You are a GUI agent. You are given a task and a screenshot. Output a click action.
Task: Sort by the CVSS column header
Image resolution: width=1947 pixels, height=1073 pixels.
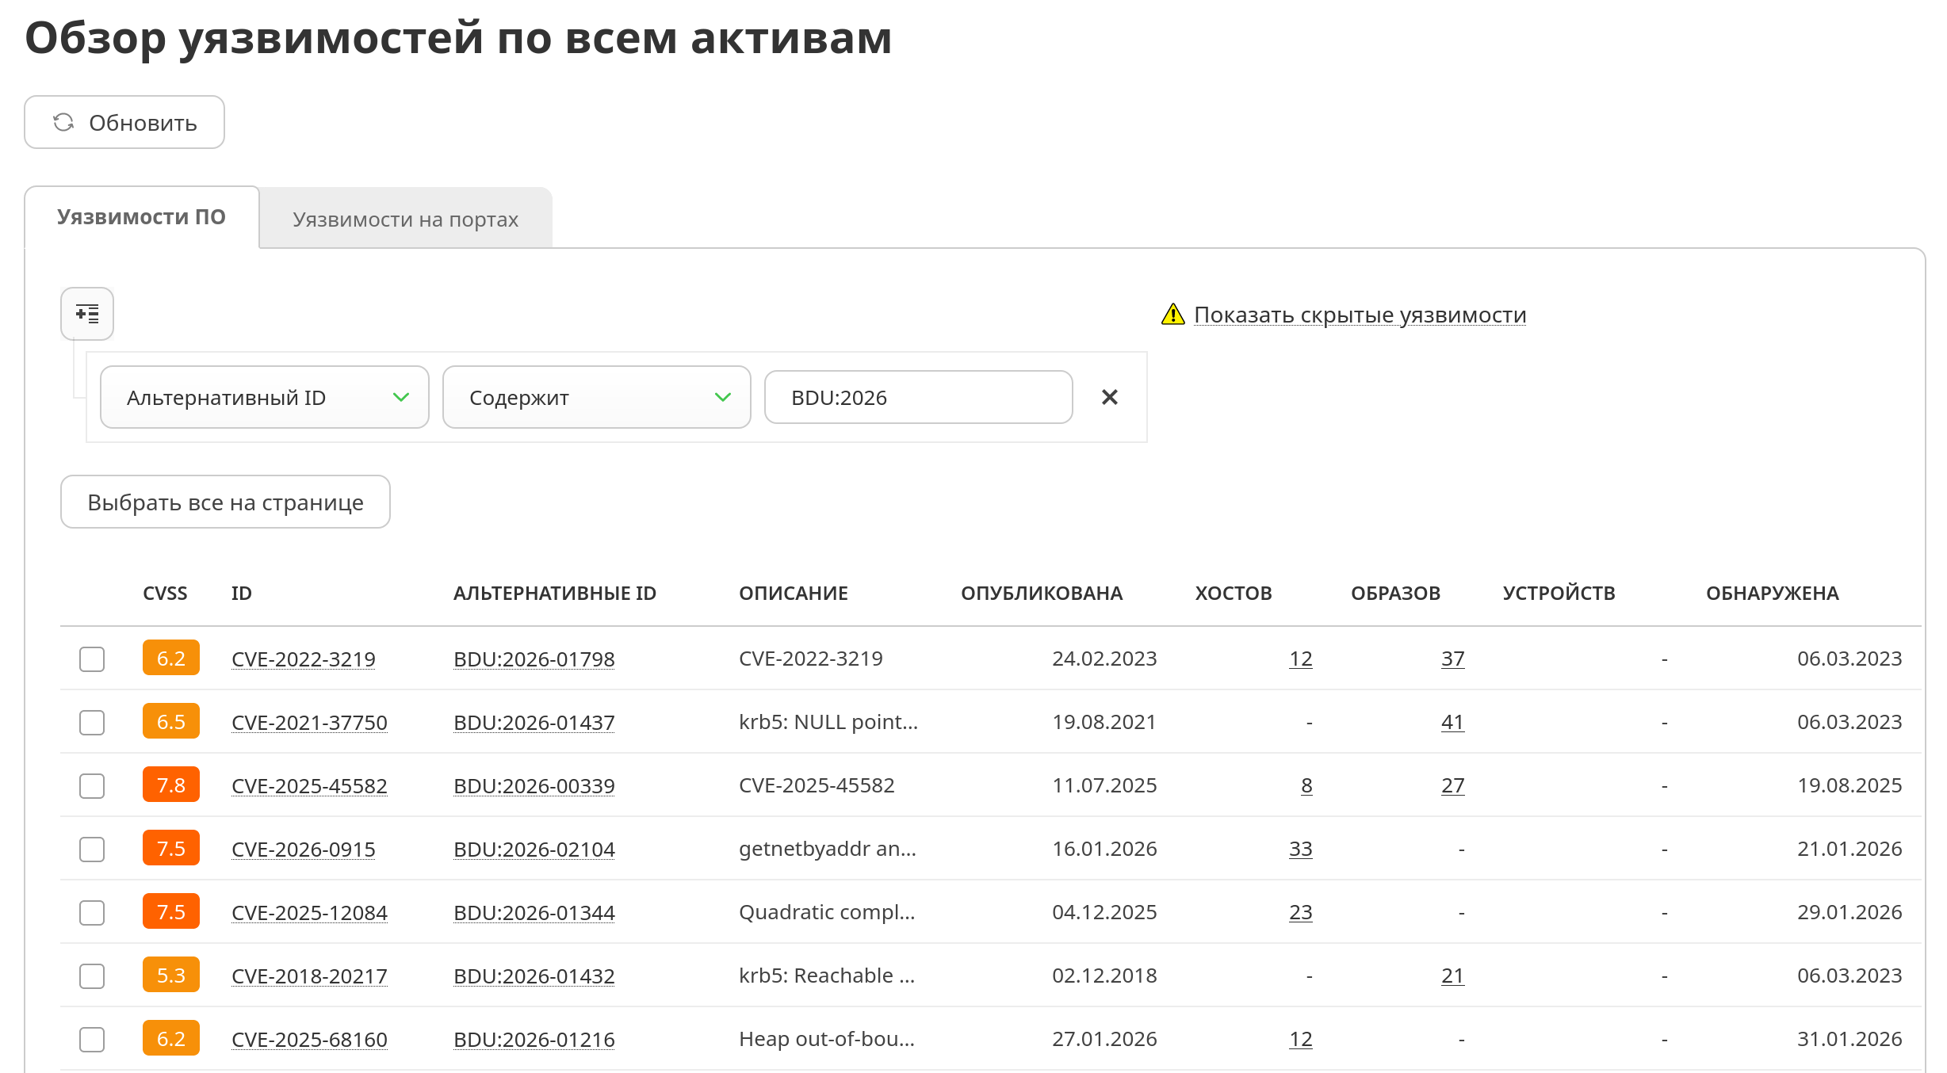tap(165, 594)
